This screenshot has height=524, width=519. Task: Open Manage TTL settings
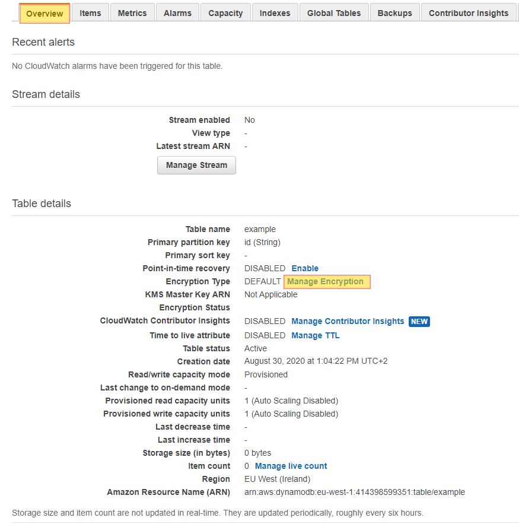(x=316, y=335)
